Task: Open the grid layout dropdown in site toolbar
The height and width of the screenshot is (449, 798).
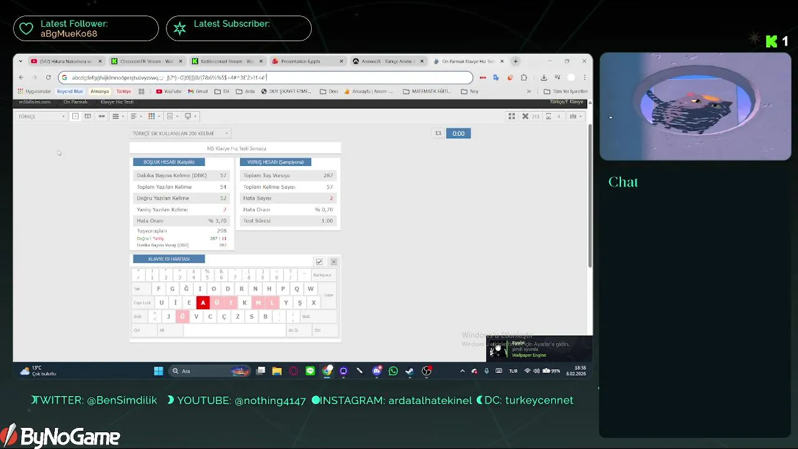Action: pos(153,116)
